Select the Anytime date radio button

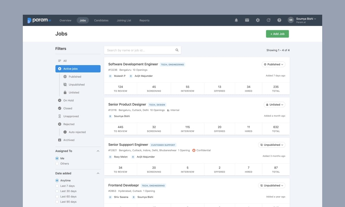click(57, 181)
